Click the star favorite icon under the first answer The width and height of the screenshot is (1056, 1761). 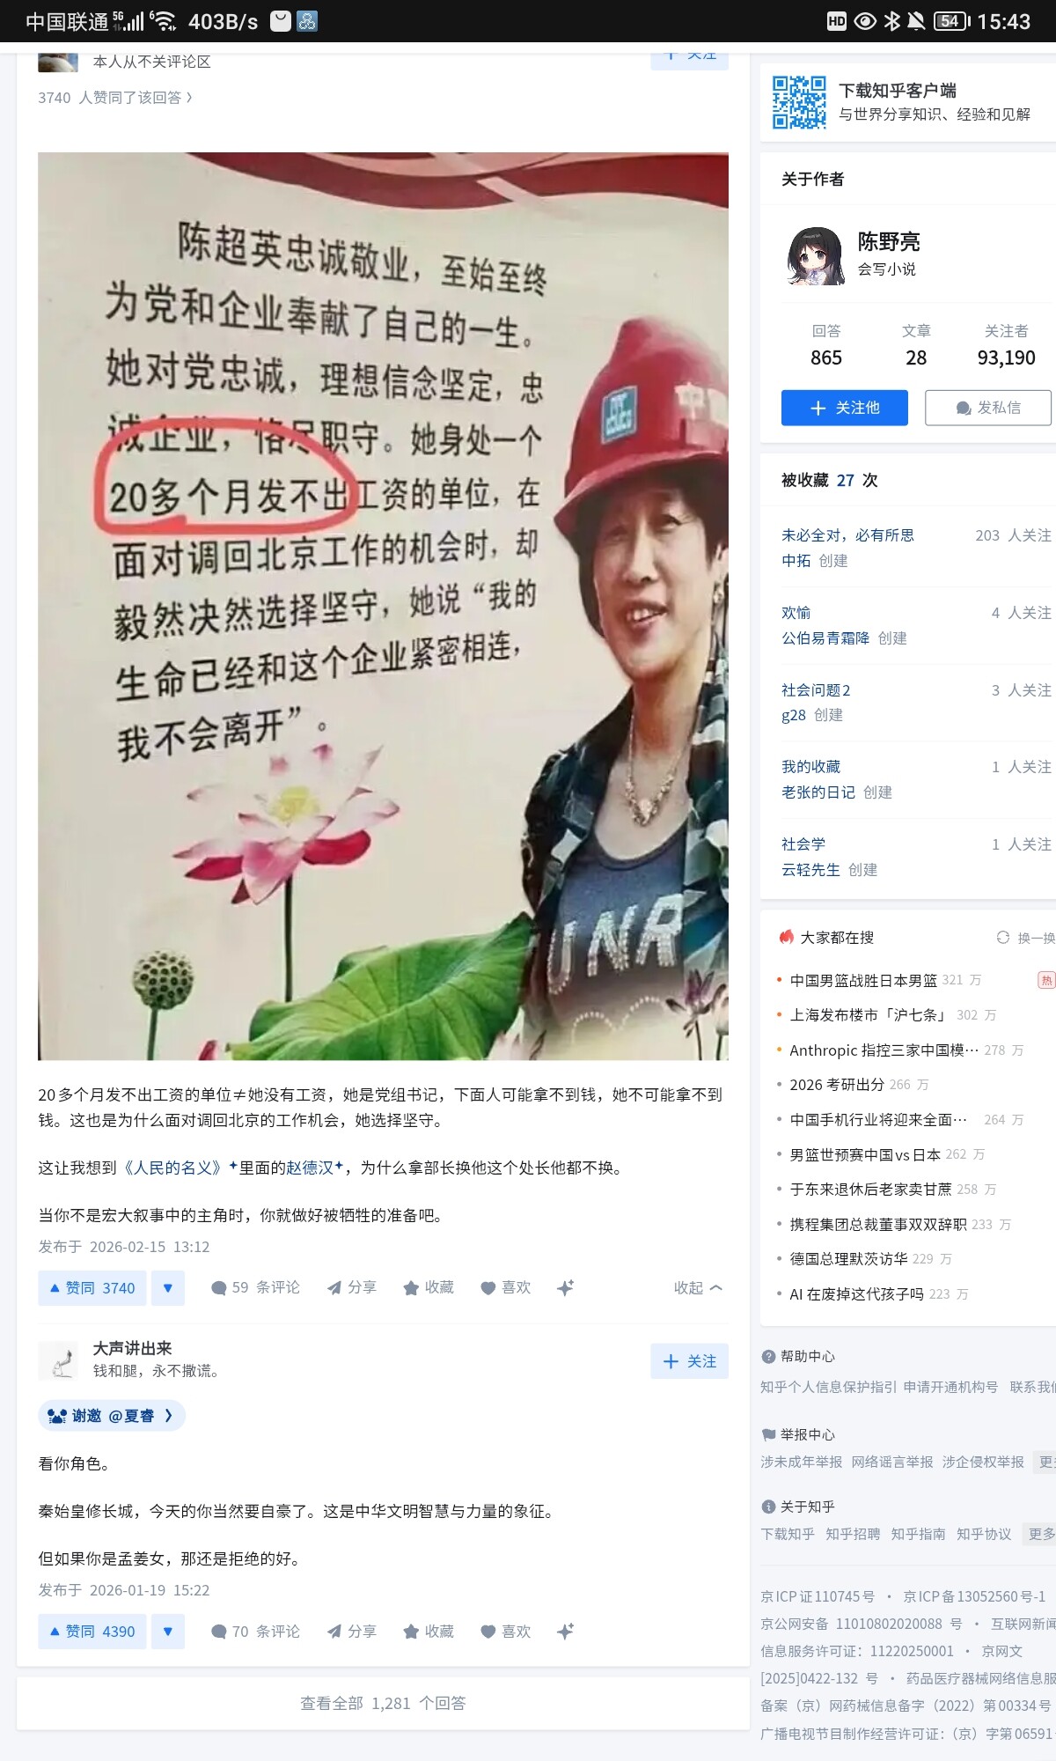(411, 1288)
